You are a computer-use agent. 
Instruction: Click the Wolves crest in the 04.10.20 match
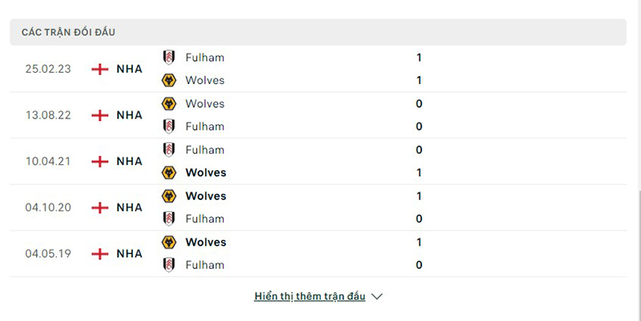(169, 196)
